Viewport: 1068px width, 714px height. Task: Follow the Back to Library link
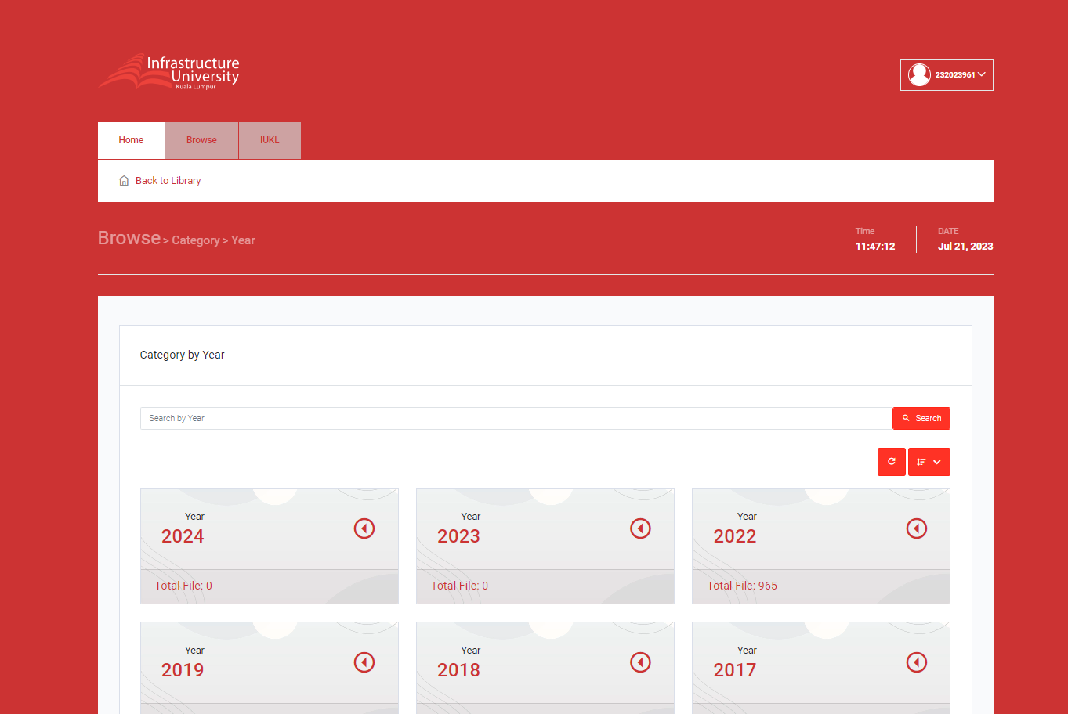point(168,181)
